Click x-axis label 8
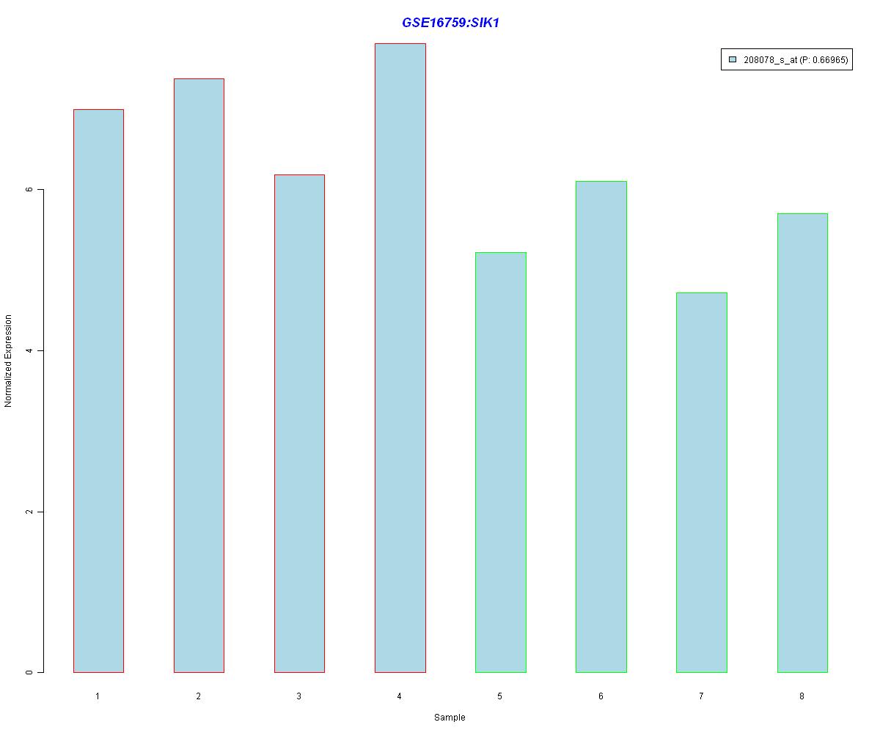880x733 pixels. (x=802, y=696)
